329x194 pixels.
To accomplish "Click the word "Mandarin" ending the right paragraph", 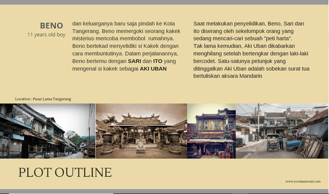I will click(x=251, y=76).
